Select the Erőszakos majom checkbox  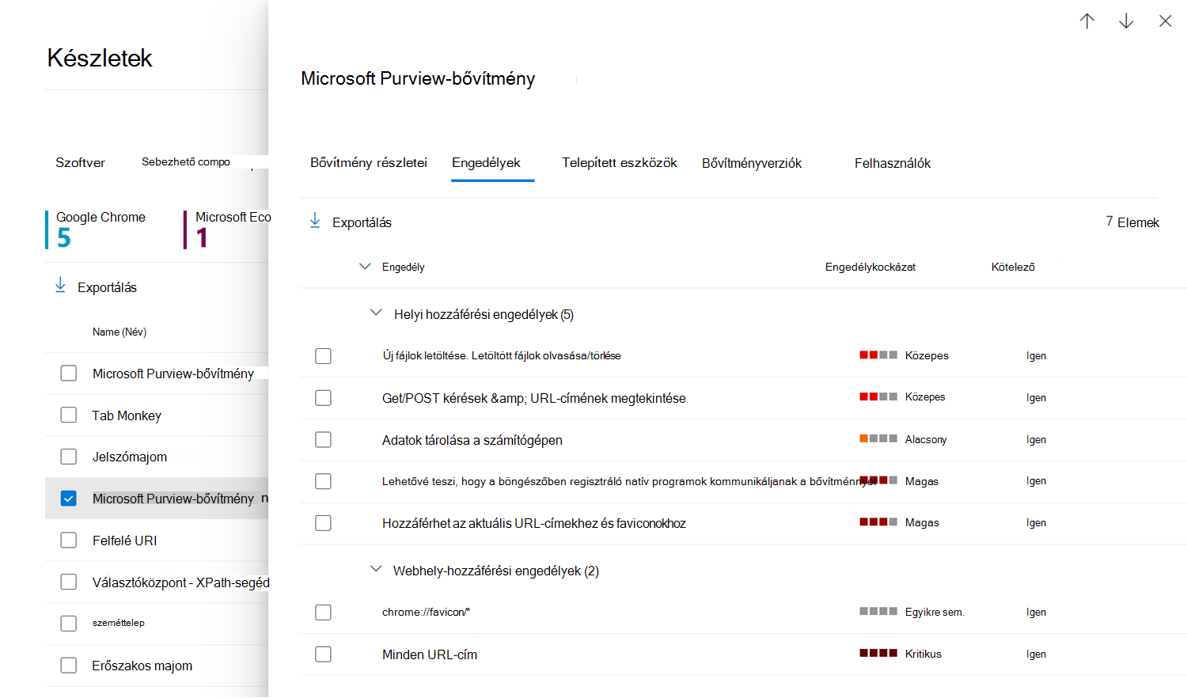click(x=69, y=666)
